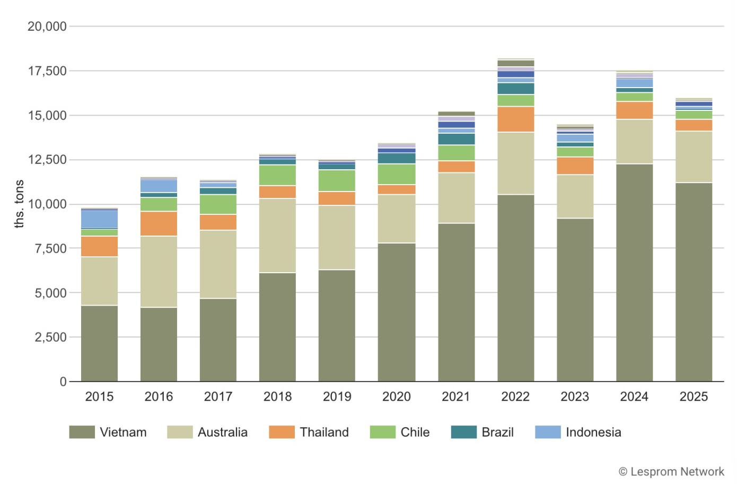Open the Lesprom Network credit link
The width and height of the screenshot is (737, 486).
pos(671,471)
